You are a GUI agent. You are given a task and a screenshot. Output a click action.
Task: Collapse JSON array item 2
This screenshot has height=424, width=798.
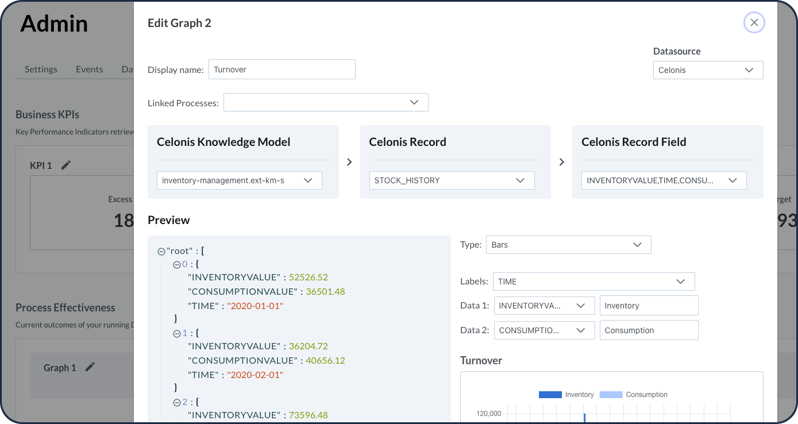click(x=177, y=402)
